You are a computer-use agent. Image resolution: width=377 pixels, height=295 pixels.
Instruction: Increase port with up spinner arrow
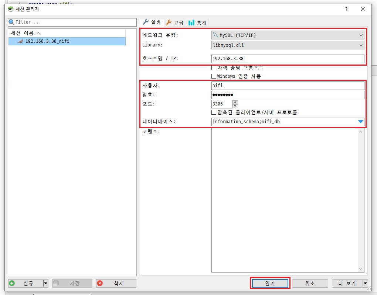[x=235, y=102]
